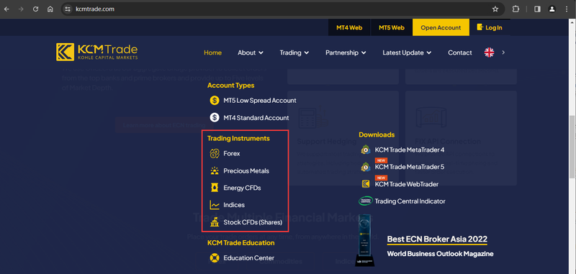Open MT5 Low Spread Account link
Screen dimensions: 576x274
pos(260,100)
